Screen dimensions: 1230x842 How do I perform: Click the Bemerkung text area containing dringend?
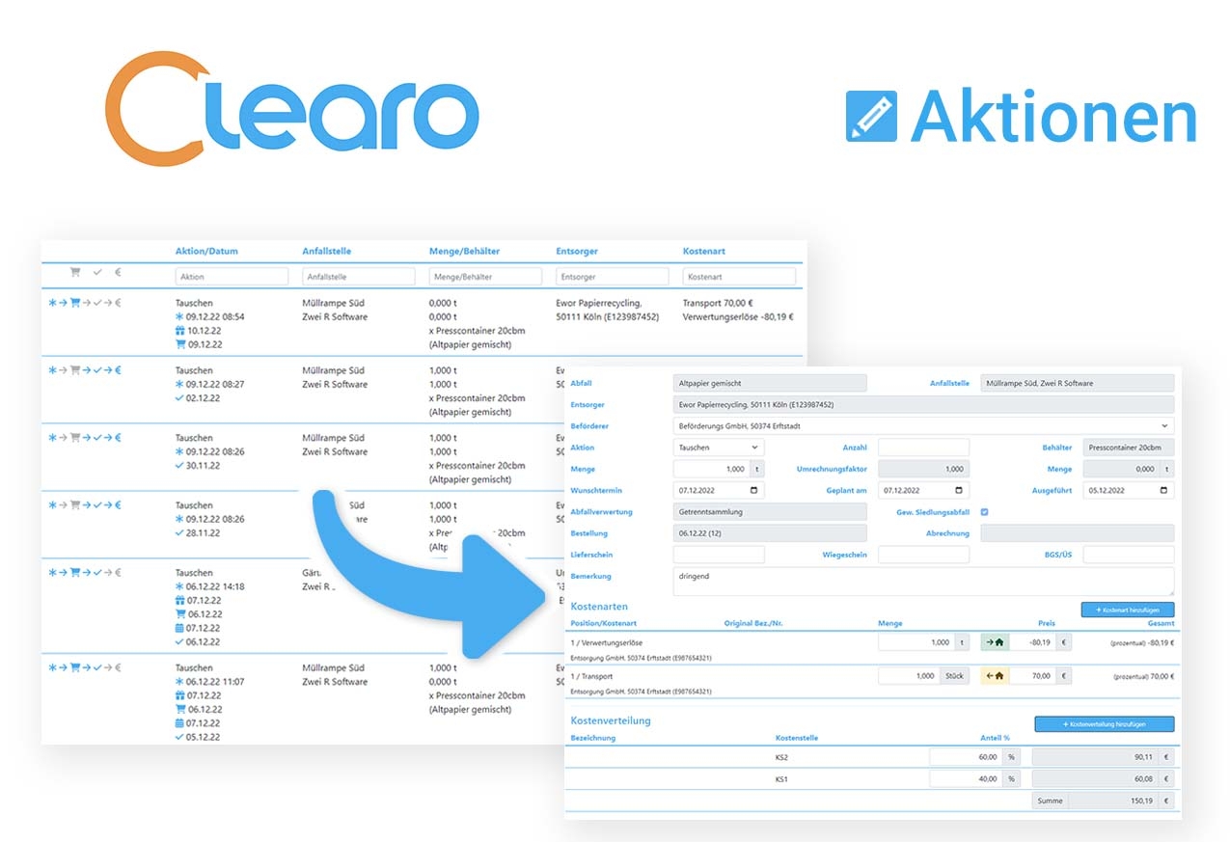pyautogui.click(x=923, y=581)
